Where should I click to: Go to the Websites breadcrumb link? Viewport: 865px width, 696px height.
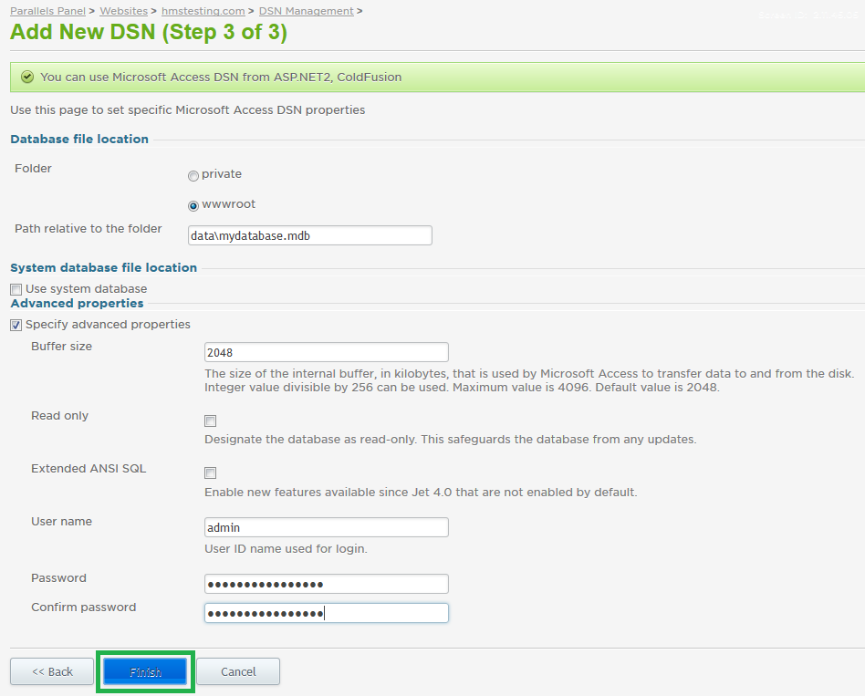click(x=123, y=11)
